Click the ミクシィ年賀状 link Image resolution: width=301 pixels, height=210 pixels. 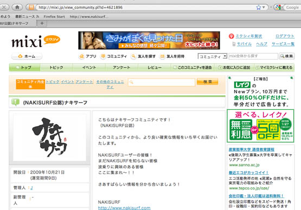[249, 36]
